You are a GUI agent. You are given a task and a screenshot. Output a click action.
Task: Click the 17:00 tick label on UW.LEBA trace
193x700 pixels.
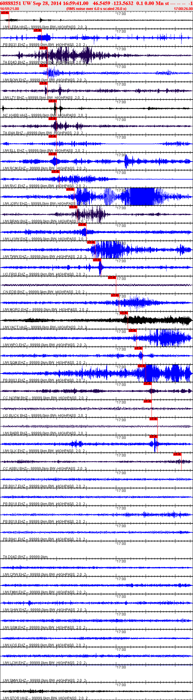click(x=121, y=14)
